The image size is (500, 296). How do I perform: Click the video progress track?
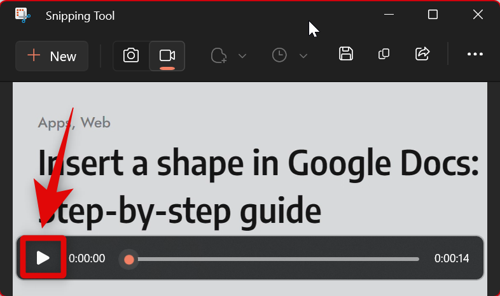tap(279, 259)
